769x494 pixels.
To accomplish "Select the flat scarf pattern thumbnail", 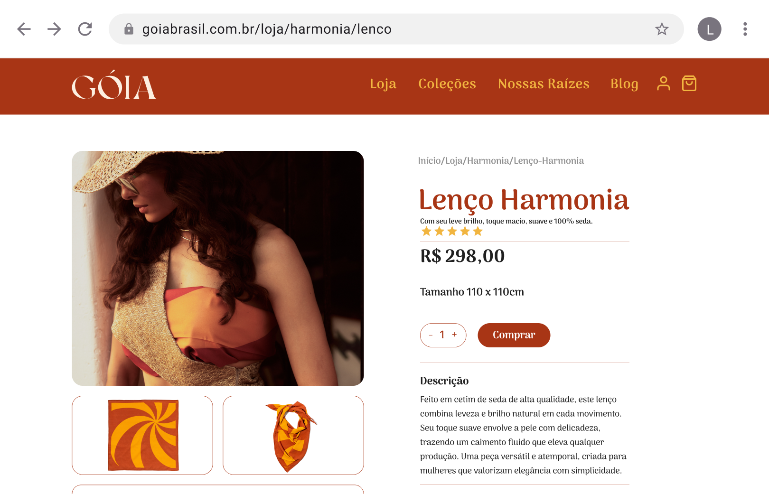I will click(x=142, y=435).
